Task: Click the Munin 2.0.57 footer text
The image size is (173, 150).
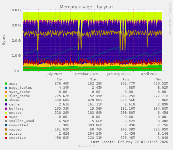Action: pyautogui.click(x=86, y=146)
